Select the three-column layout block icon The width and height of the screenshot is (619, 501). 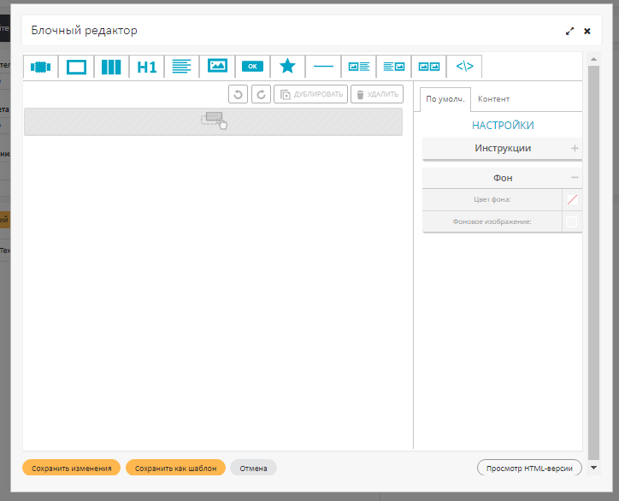point(111,67)
